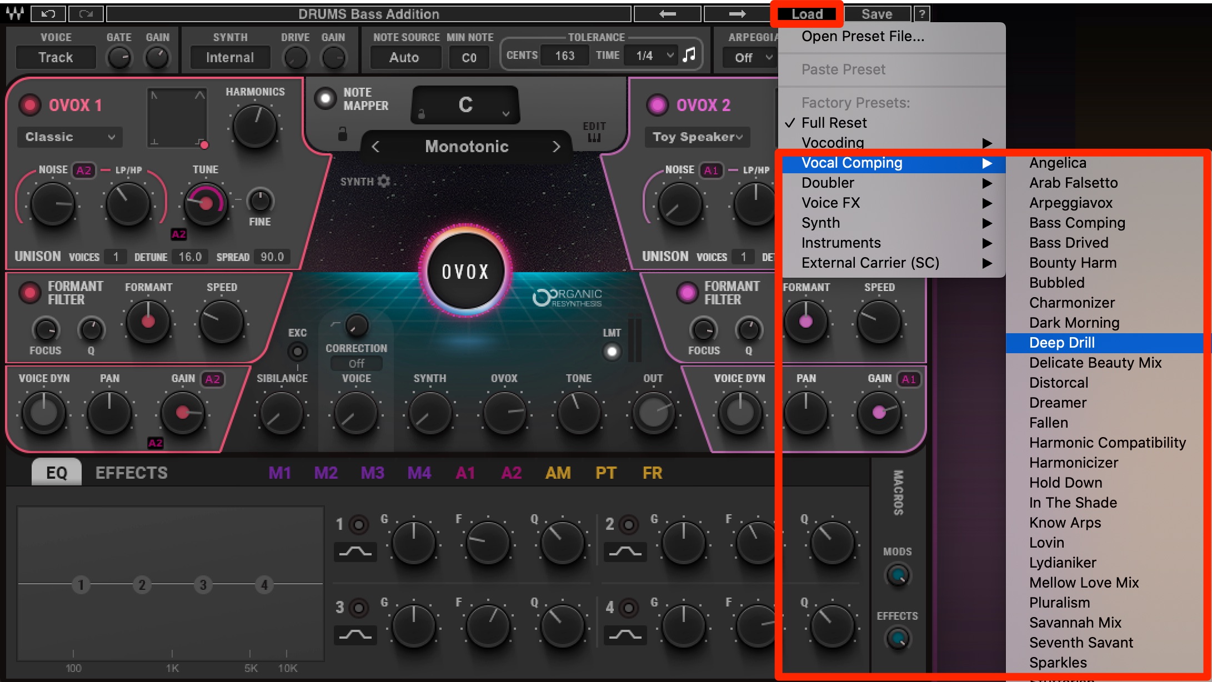Adjust the OVOX 1 HARMONICS knob

[x=254, y=127]
